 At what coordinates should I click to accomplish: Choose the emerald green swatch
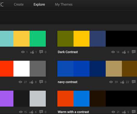[38, 39]
